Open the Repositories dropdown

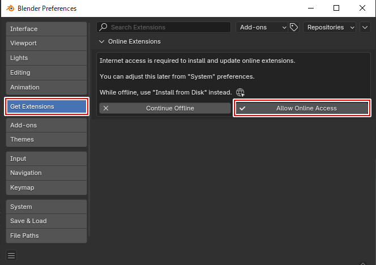point(330,27)
